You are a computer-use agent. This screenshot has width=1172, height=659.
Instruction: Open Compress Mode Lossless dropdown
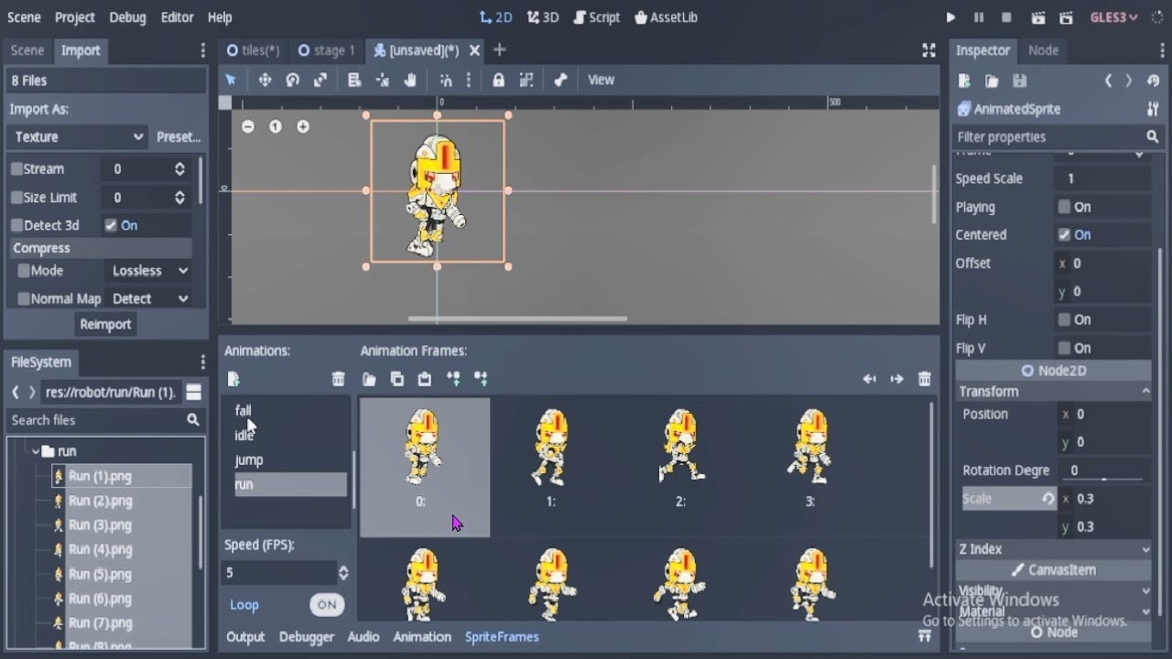(x=150, y=271)
